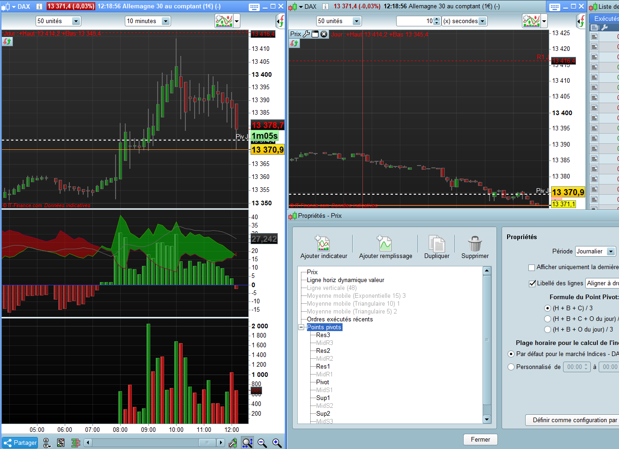Image resolution: width=619 pixels, height=449 pixels.
Task: Click Supprimer trash icon
Action: (x=475, y=243)
